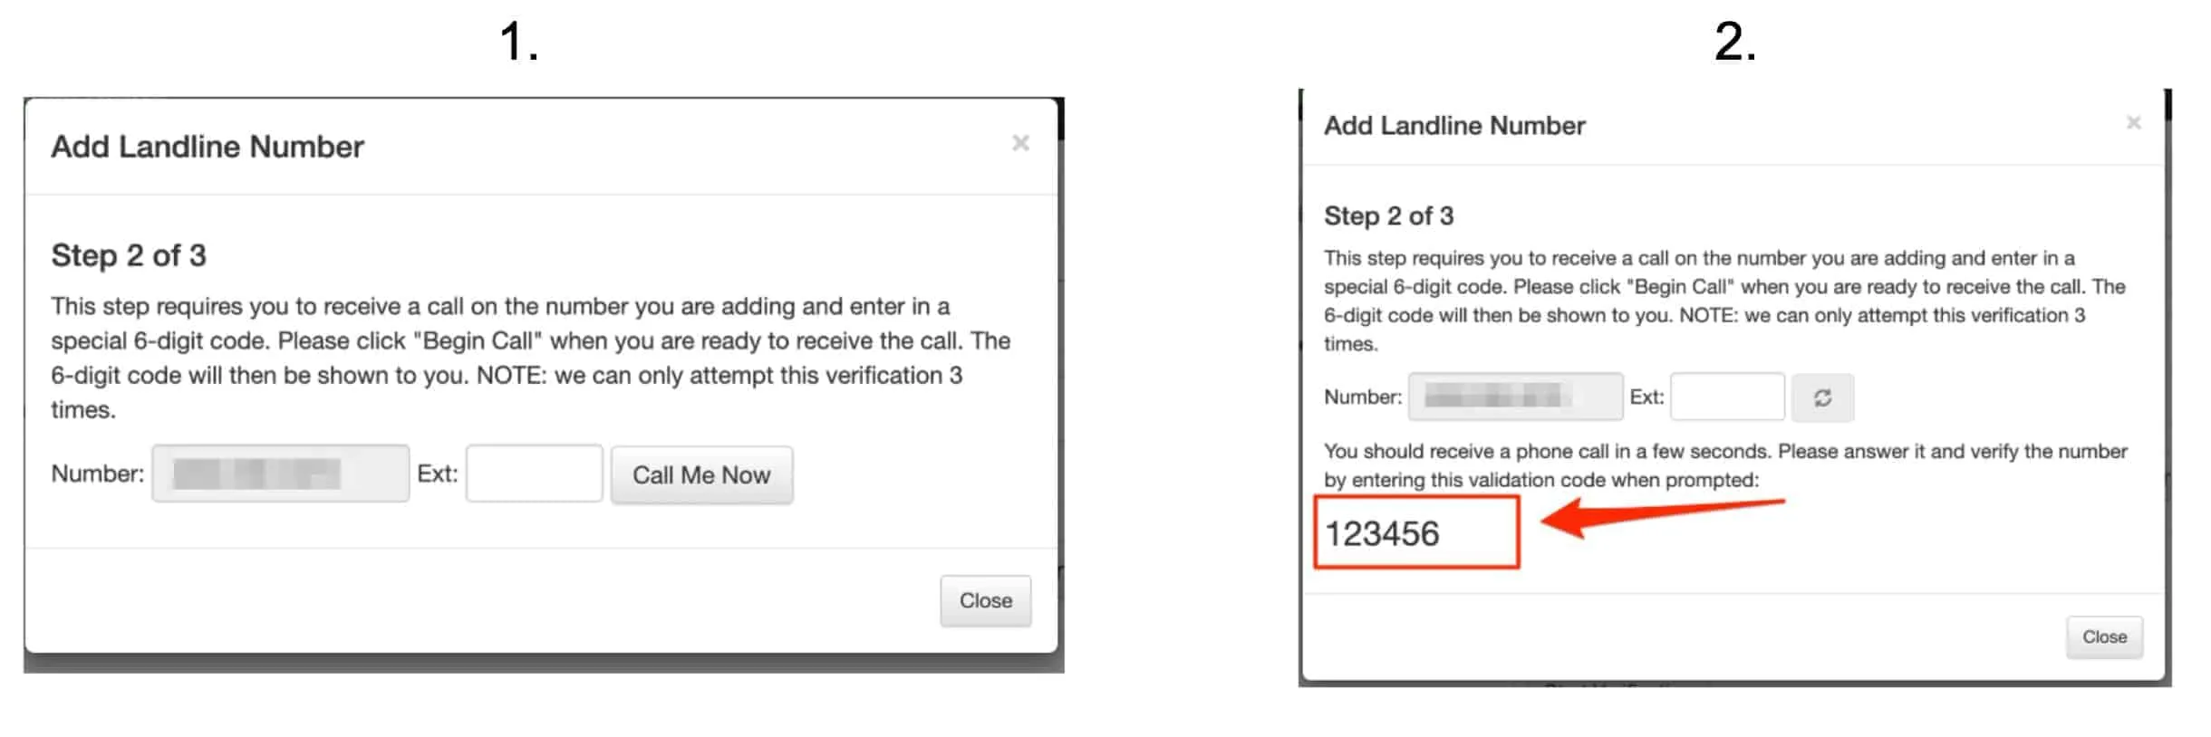The width and height of the screenshot is (2211, 737).
Task: Select the circular refresh control beside Ext
Action: pyautogui.click(x=1822, y=397)
